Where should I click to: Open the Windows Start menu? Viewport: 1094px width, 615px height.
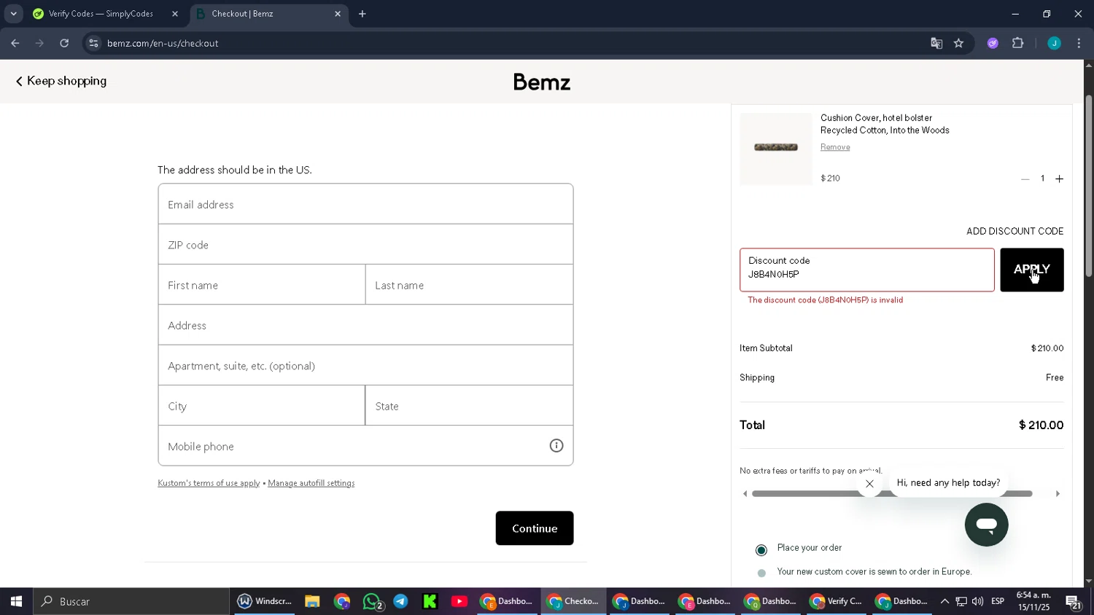tap(16, 601)
